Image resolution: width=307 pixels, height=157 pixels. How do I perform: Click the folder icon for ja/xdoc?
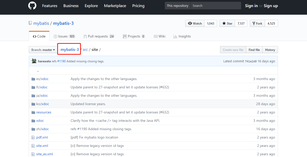click(x=33, y=96)
